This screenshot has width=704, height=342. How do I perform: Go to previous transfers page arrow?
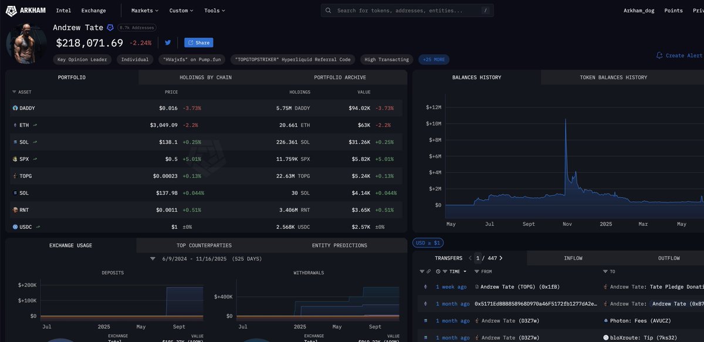pyautogui.click(x=469, y=258)
